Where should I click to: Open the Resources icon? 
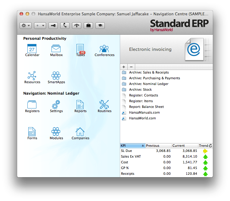32,77
